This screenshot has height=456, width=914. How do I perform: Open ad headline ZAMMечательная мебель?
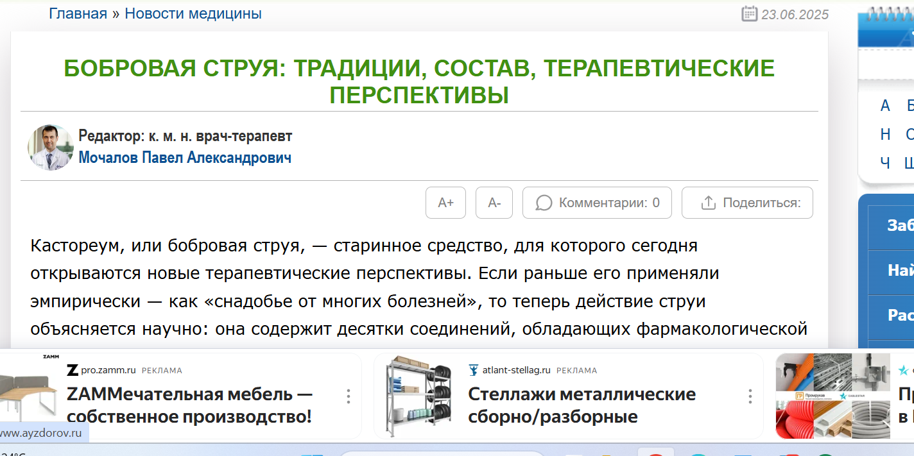(x=189, y=405)
